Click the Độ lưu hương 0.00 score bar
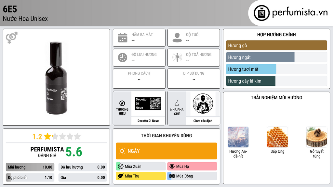The image size is (333, 187). (83, 167)
